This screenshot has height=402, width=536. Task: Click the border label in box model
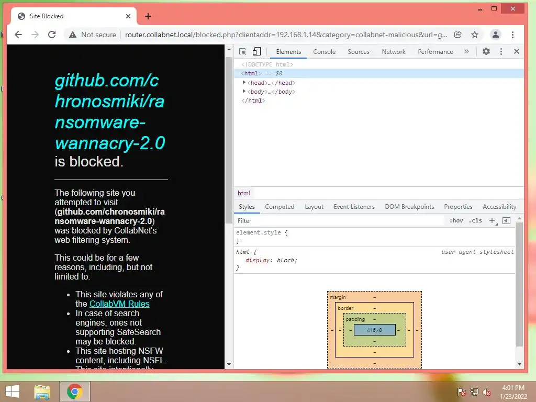pyautogui.click(x=345, y=308)
